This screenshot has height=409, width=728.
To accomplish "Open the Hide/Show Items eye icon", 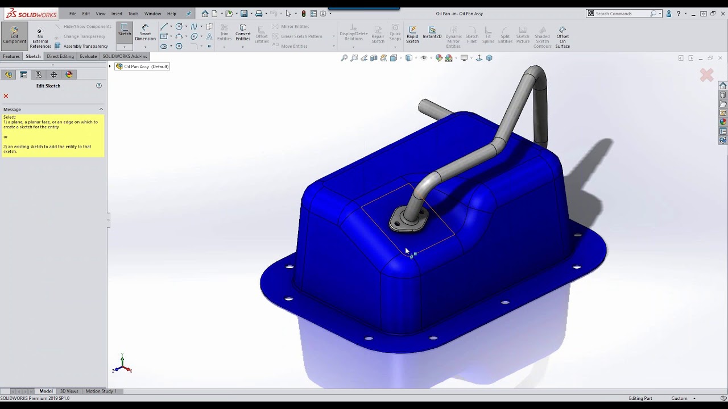I will 423,58.
